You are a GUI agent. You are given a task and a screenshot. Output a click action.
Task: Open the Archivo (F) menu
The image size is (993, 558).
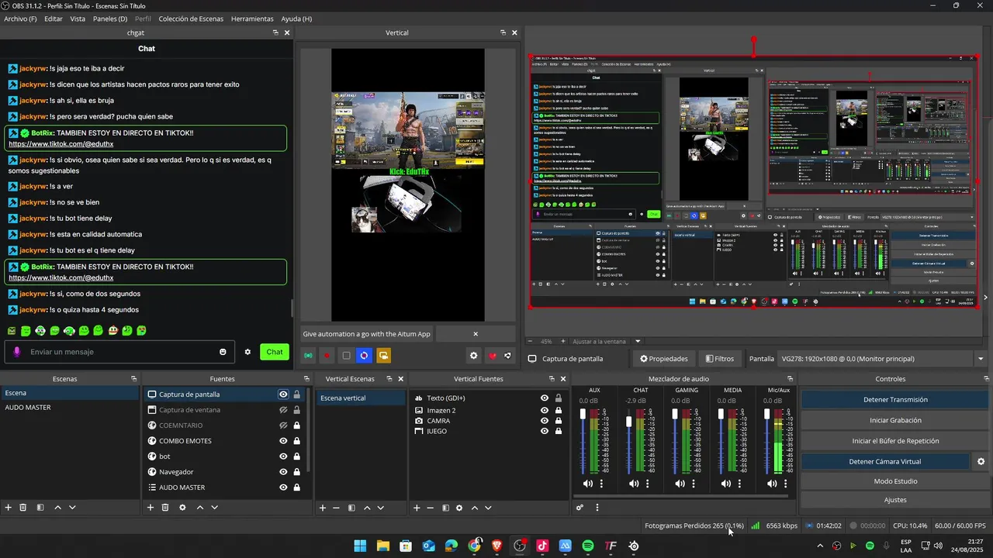20,19
